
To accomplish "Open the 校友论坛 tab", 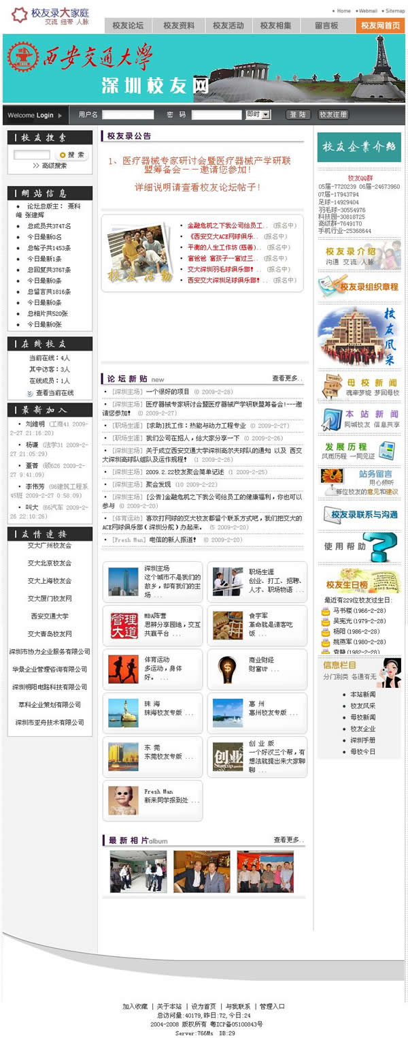I will [x=129, y=26].
